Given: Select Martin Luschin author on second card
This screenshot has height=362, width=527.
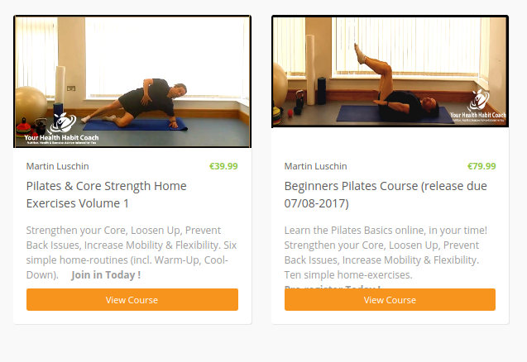Looking at the screenshot, I should tap(315, 166).
